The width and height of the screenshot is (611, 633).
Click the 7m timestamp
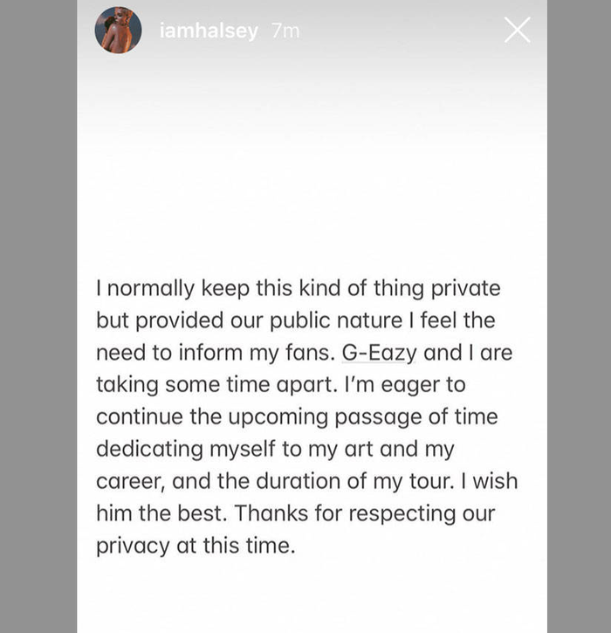[x=285, y=31]
